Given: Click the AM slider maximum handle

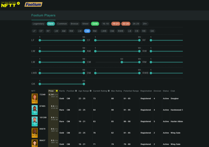Looking at the screenshot, I should point(139,51).
